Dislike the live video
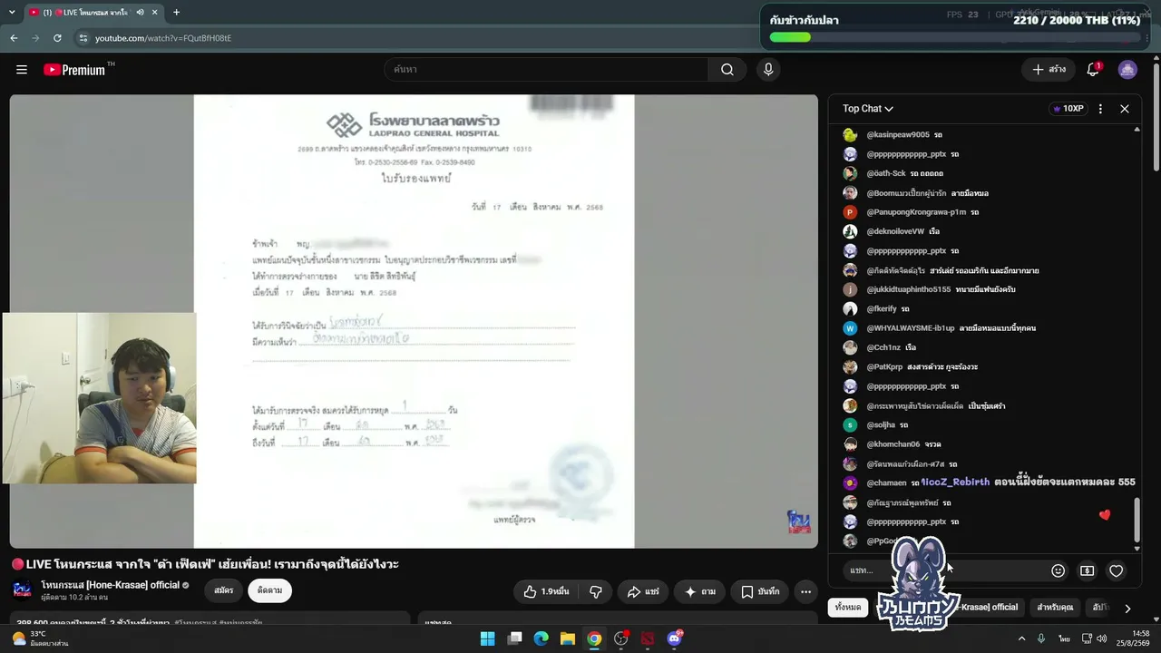The image size is (1161, 653). pyautogui.click(x=596, y=591)
